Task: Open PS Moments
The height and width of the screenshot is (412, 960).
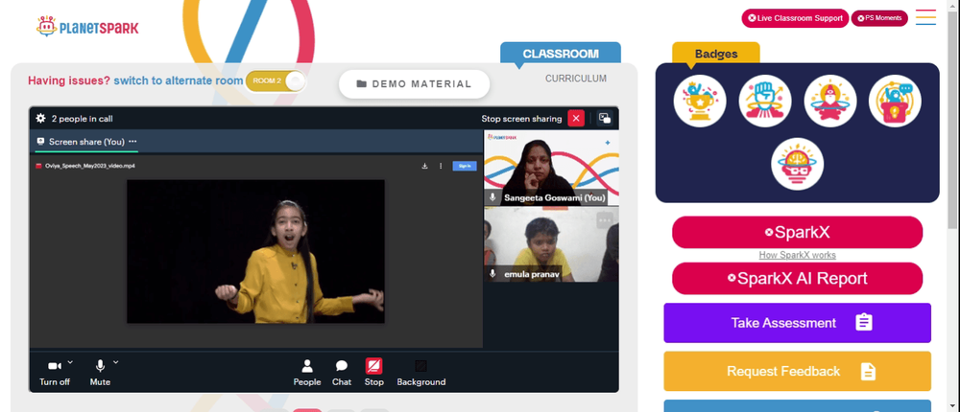Action: tap(879, 18)
